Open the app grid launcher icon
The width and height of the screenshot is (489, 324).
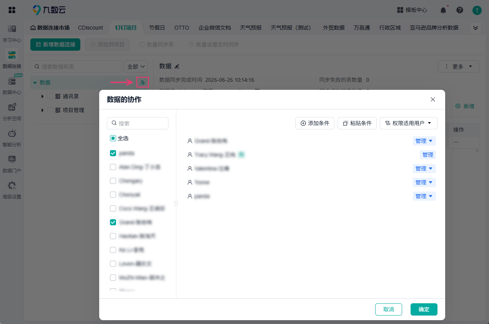tap(12, 10)
